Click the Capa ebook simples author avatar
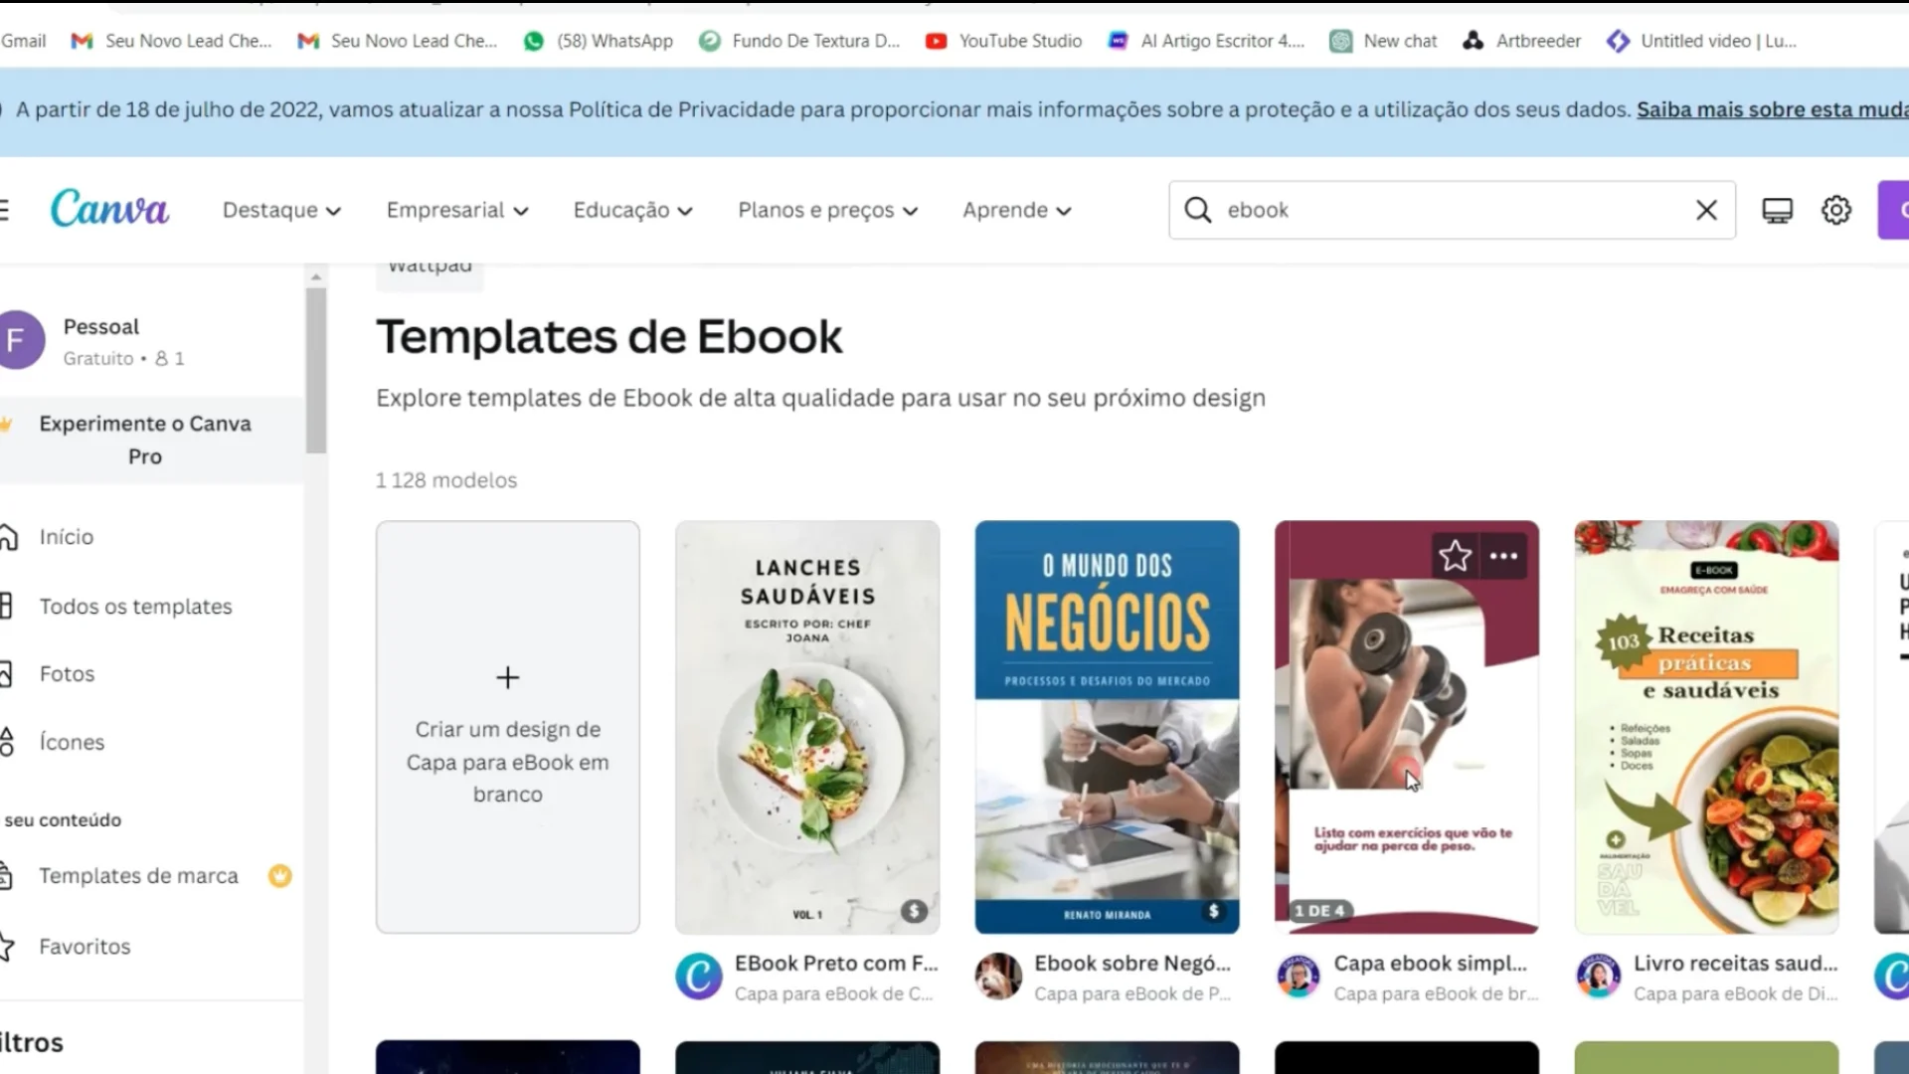The height and width of the screenshot is (1074, 1909). (1299, 977)
